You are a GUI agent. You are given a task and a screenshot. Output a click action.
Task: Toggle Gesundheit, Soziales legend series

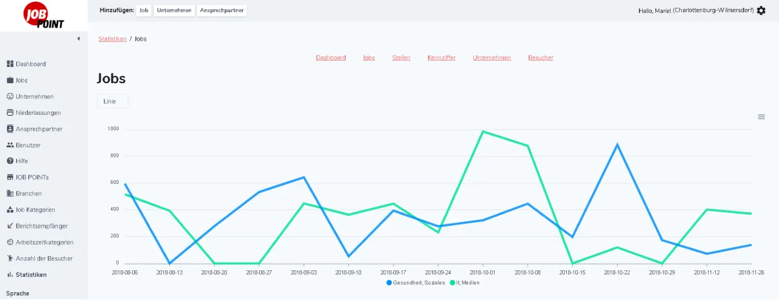[x=415, y=283]
